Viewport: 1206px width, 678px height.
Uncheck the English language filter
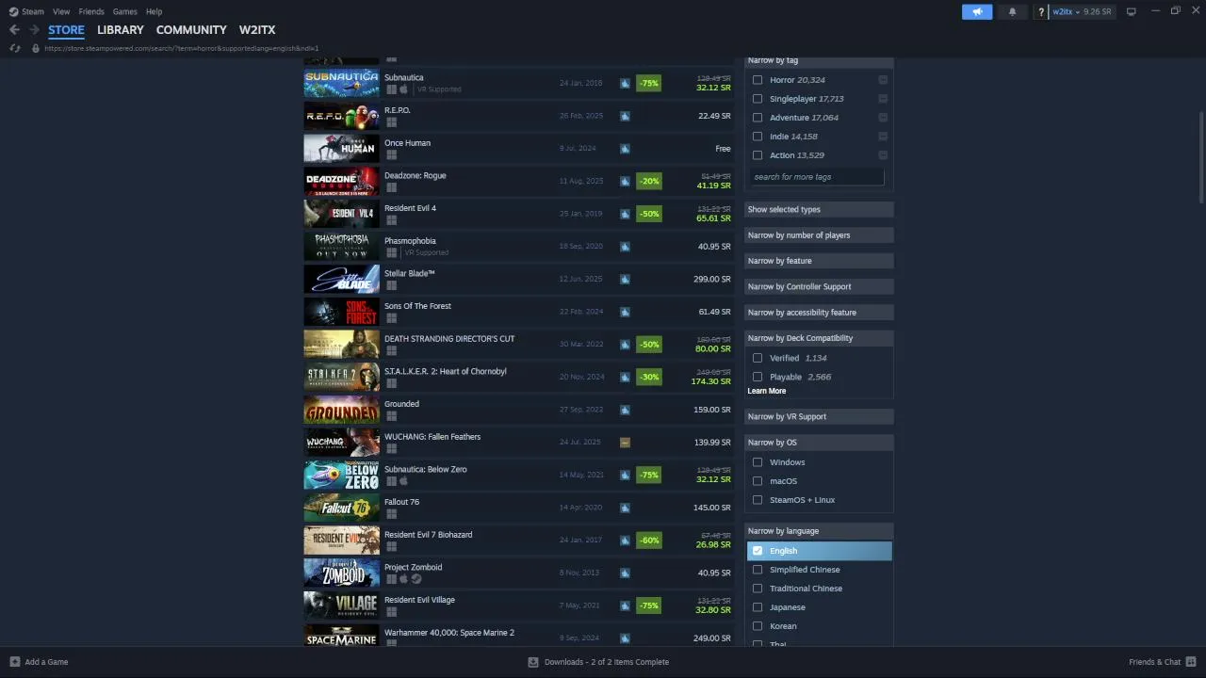coord(758,551)
